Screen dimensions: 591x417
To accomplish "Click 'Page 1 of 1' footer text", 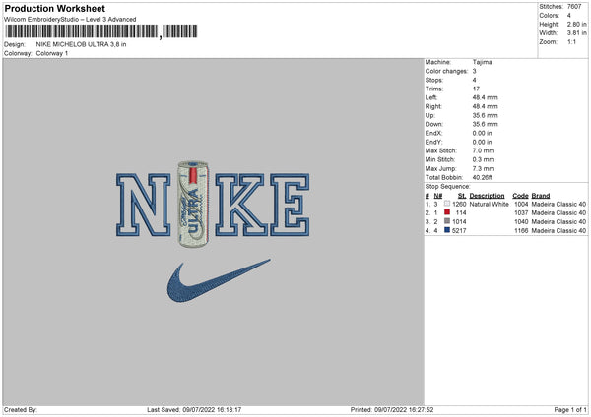I will click(x=570, y=409).
